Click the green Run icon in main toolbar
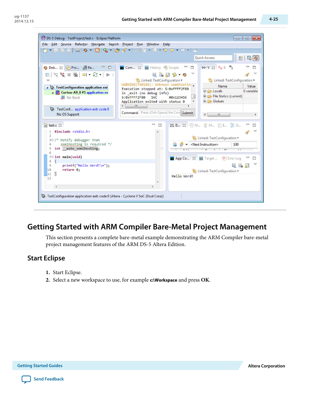Screen dimensions: 311x403 tap(105, 50)
